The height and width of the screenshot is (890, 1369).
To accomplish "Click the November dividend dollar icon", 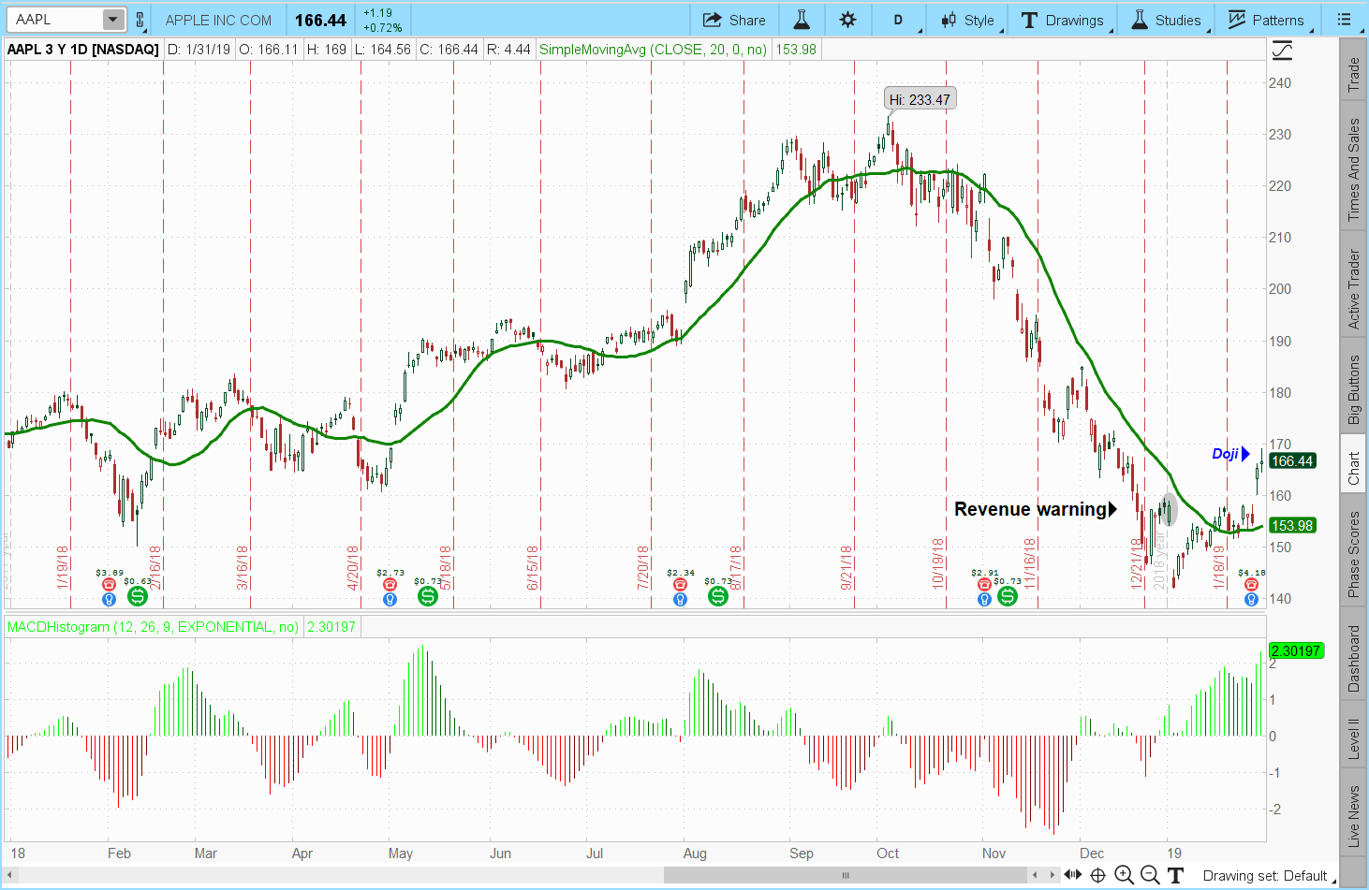I will (x=1008, y=596).
